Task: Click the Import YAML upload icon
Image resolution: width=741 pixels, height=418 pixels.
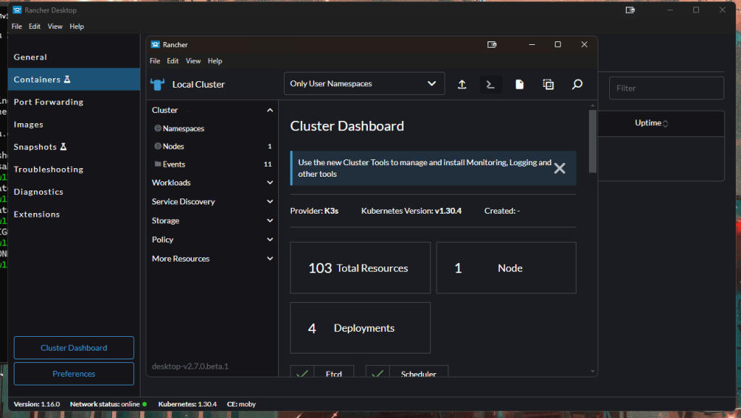Action: (x=461, y=85)
